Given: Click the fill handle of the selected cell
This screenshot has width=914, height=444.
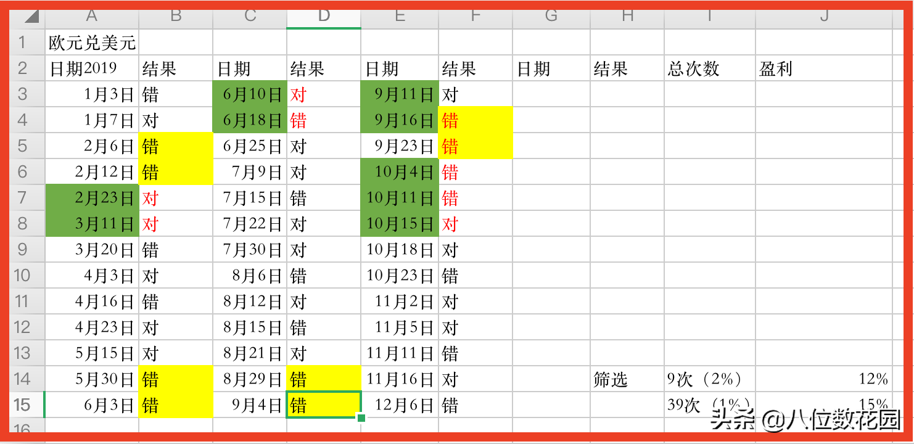Looking at the screenshot, I should click(x=361, y=418).
